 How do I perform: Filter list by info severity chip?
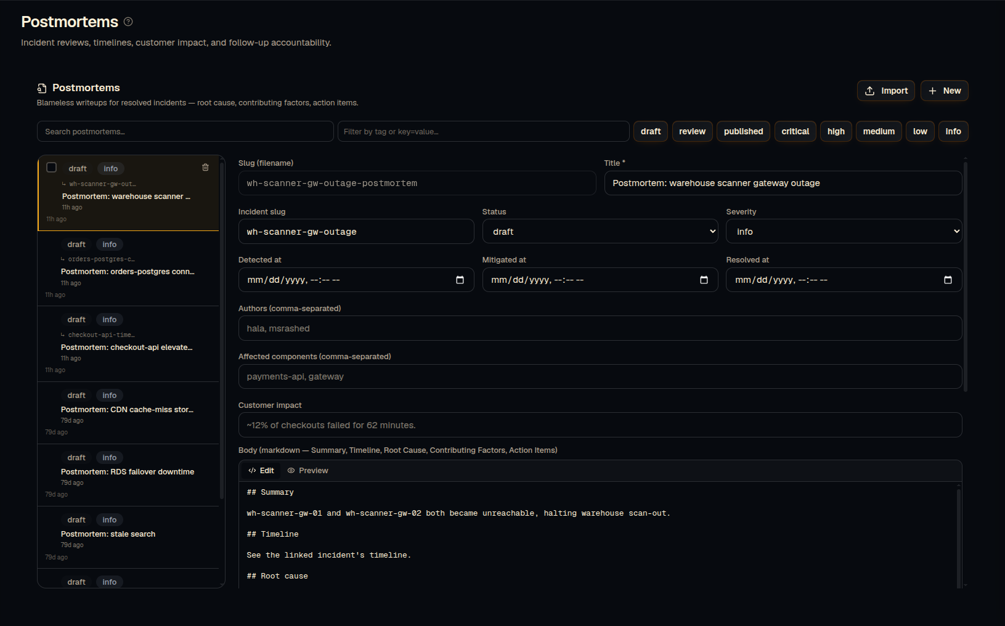[x=953, y=131]
